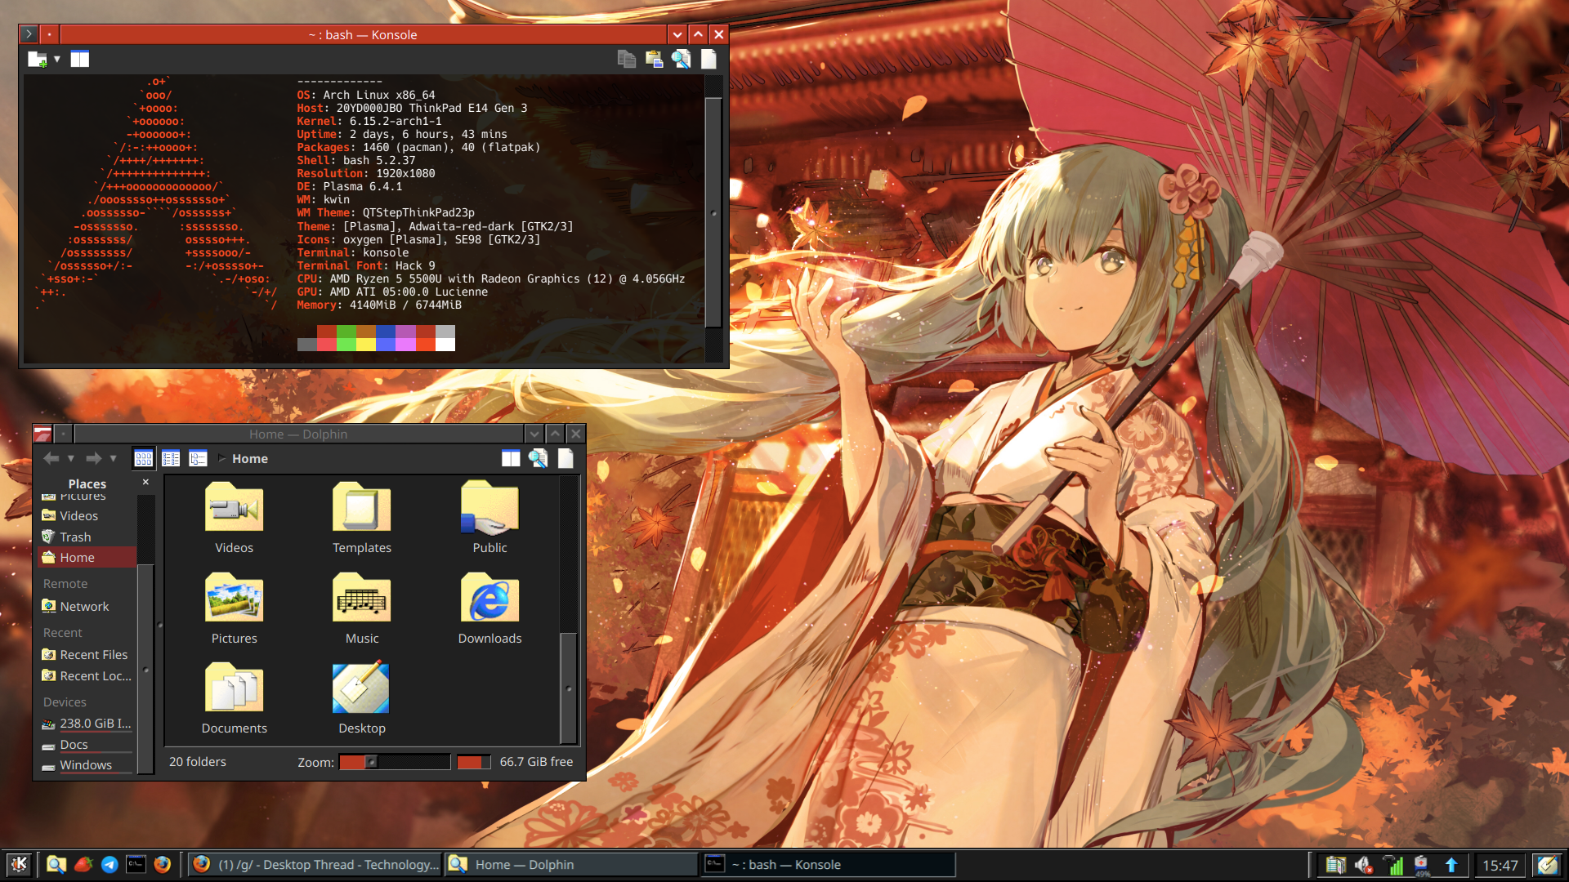
Task: Open updates blue arrow tray icon
Action: [x=1451, y=865]
